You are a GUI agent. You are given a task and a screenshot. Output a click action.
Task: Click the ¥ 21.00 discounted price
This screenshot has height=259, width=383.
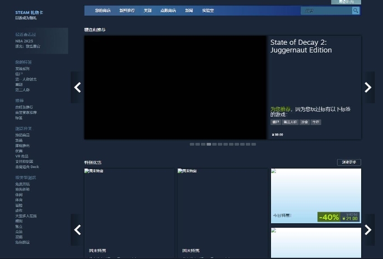[350, 219]
